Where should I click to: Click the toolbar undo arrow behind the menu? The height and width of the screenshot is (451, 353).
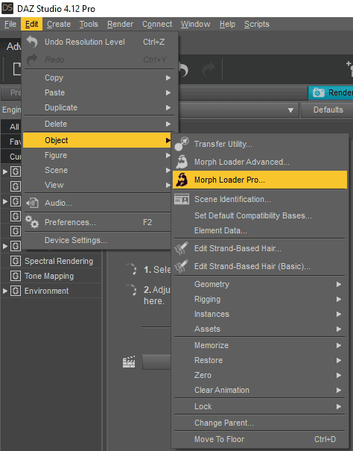pyautogui.click(x=183, y=69)
